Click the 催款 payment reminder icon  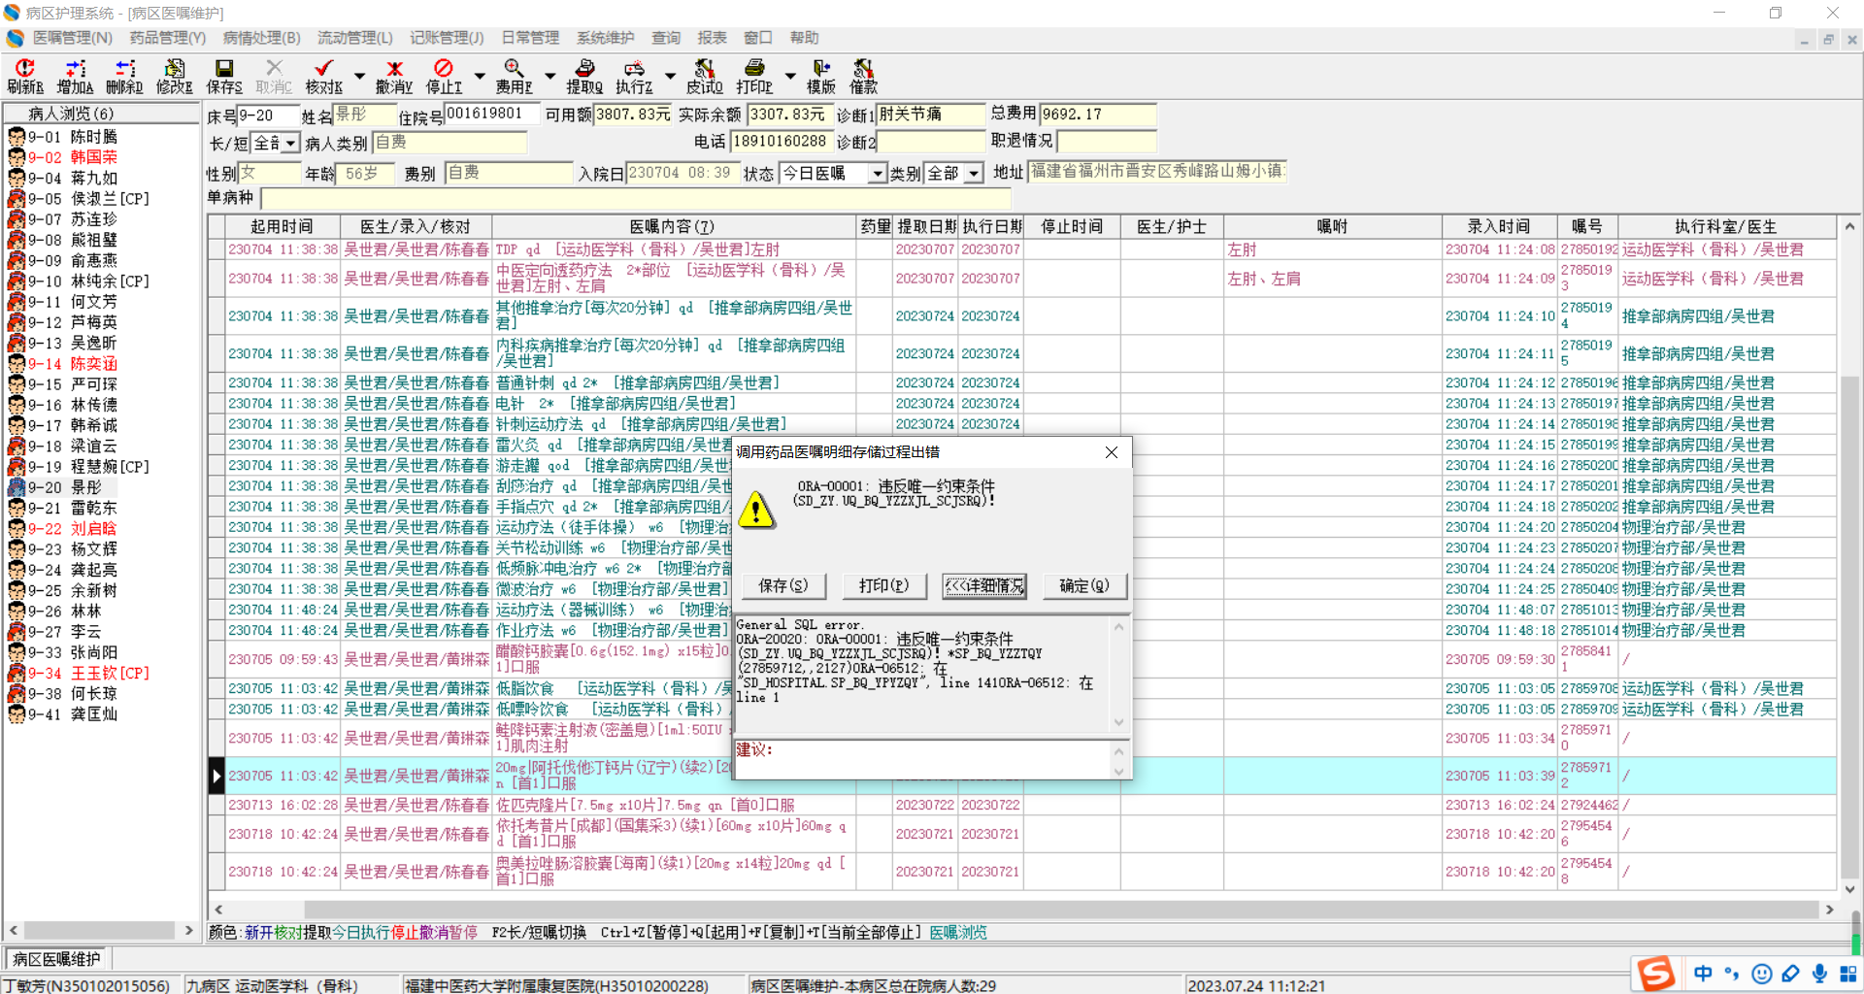(x=863, y=76)
